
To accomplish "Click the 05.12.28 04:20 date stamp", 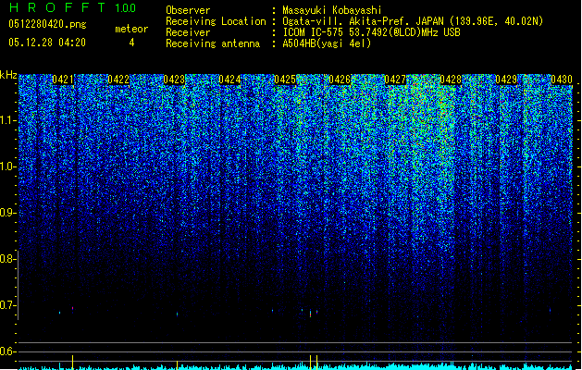I will (x=47, y=43).
